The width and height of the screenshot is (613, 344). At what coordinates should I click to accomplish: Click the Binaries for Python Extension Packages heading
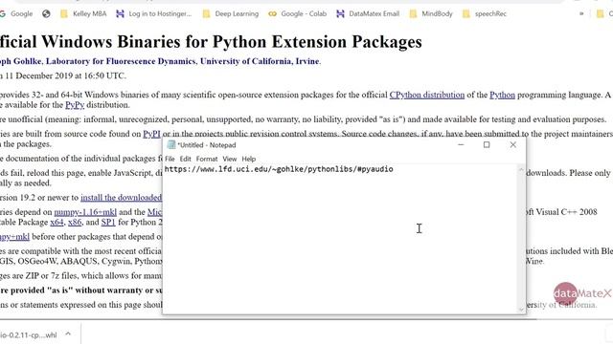tap(270, 42)
